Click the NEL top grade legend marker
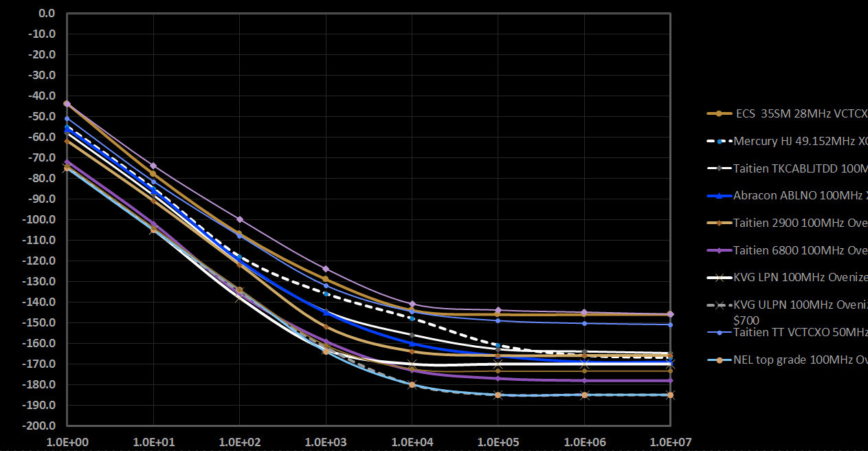This screenshot has height=451, width=868. point(719,360)
